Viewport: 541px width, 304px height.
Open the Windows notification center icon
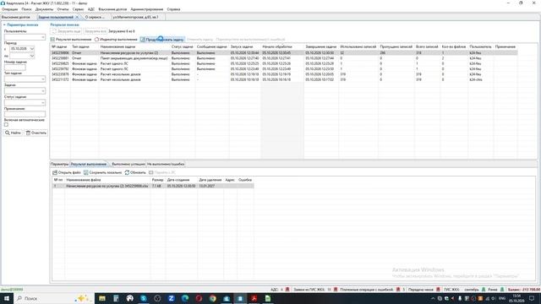(532, 298)
